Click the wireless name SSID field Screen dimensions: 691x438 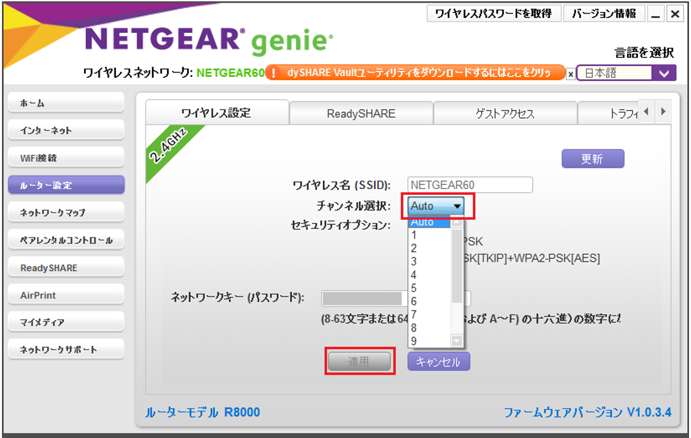pyautogui.click(x=470, y=184)
